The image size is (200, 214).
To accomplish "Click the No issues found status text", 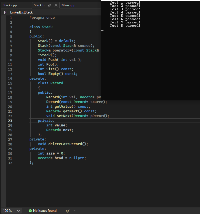I will pyautogui.click(x=45, y=211).
